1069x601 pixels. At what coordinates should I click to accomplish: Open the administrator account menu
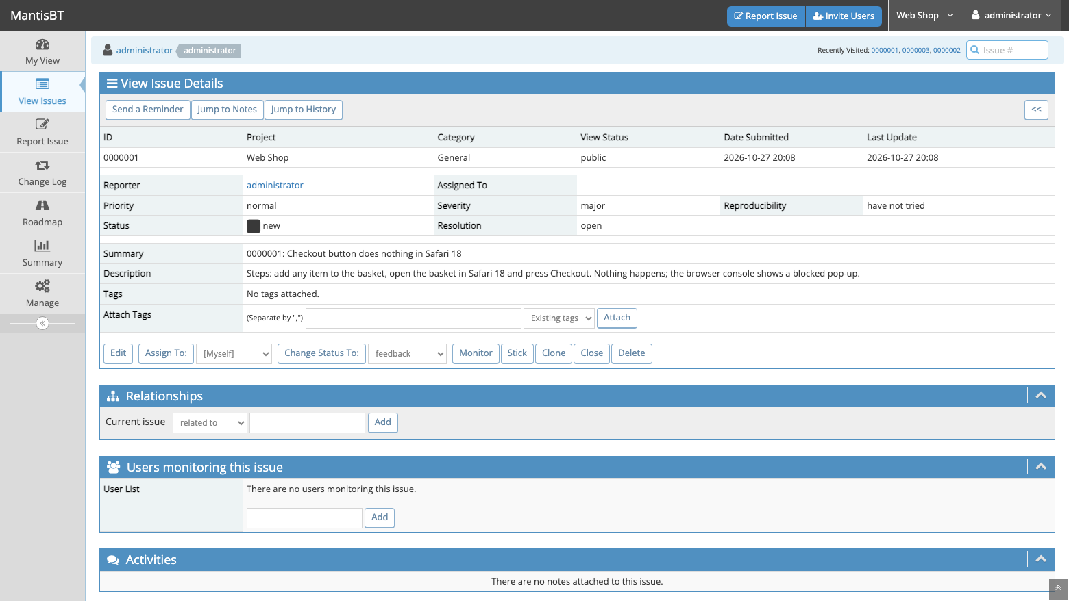pos(1011,15)
